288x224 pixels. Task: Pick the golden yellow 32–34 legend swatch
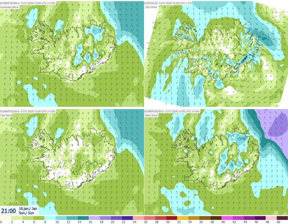(x=183, y=218)
